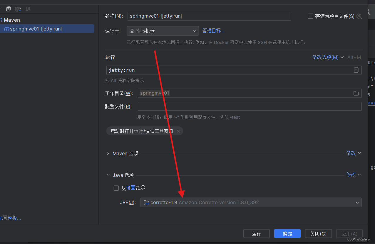Click the folder browse icon for working directory

356,93
